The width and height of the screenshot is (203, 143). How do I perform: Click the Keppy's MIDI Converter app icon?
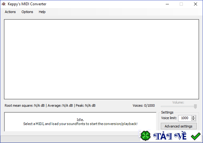(4, 4)
